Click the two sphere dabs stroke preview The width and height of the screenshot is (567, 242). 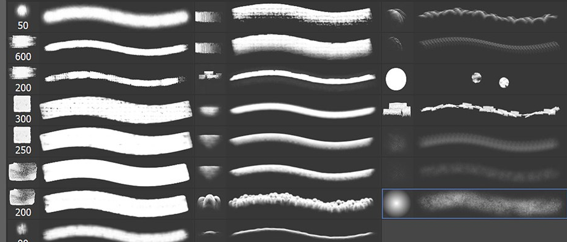[491, 80]
